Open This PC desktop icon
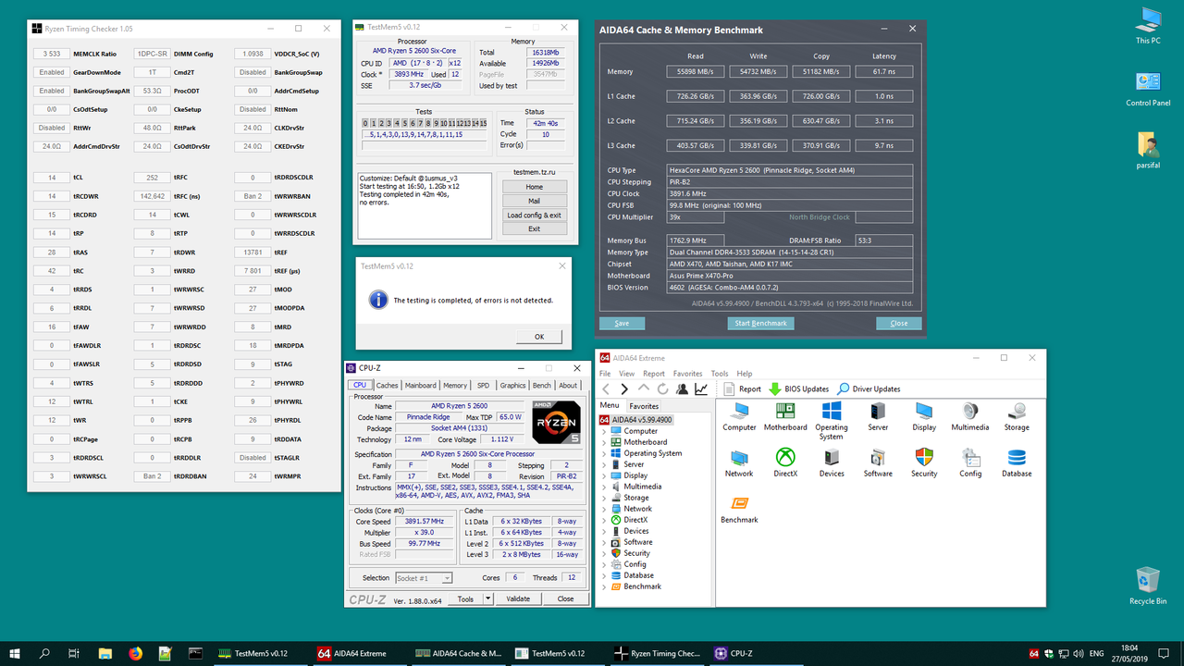The image size is (1184, 666). pos(1148,25)
